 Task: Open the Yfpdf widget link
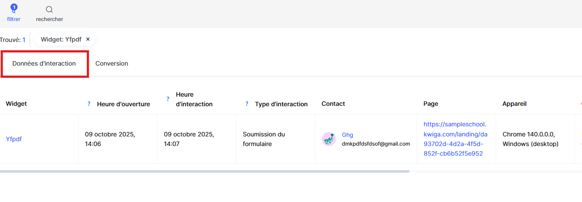click(x=14, y=139)
